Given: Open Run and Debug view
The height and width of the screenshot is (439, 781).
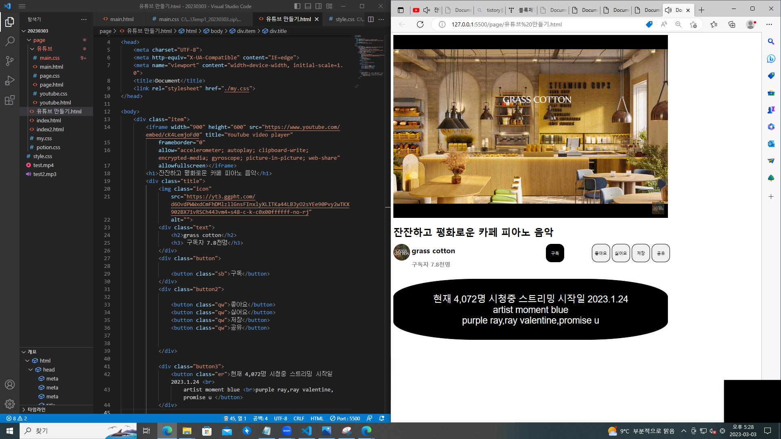Looking at the screenshot, I should pyautogui.click(x=10, y=80).
